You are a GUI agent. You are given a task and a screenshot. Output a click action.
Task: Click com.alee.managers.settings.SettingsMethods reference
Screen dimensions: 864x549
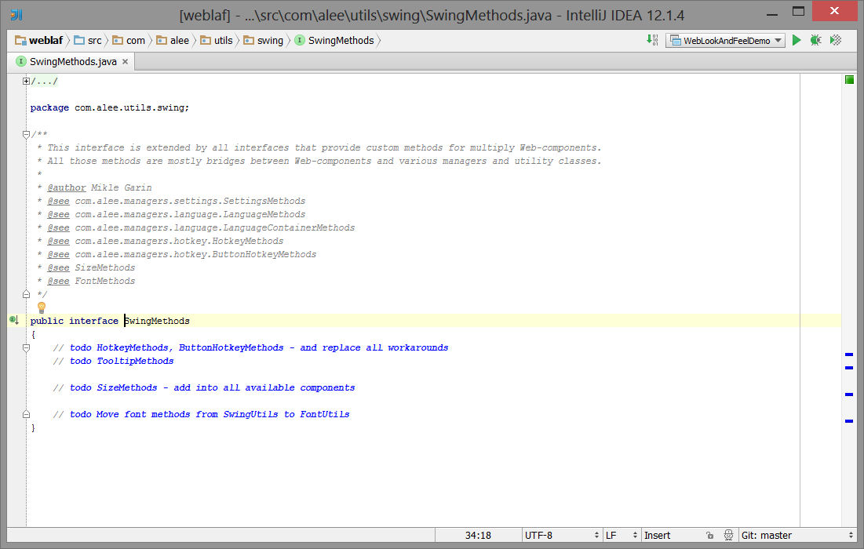(190, 201)
